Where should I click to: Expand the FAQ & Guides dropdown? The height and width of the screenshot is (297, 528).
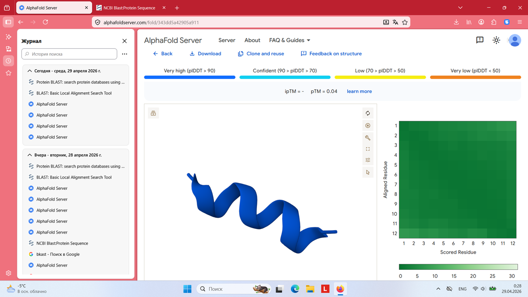(290, 40)
